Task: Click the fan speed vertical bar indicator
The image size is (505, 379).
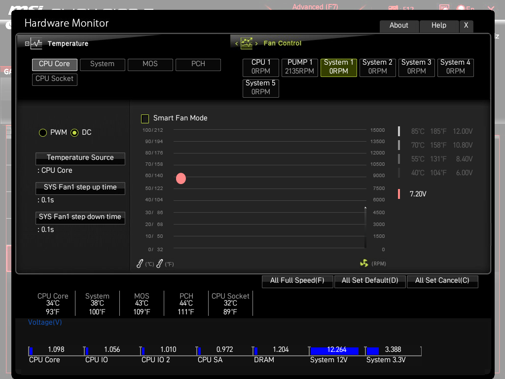Action: [x=365, y=227]
